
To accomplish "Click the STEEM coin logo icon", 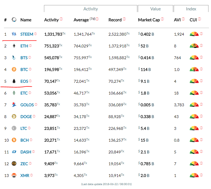I will (x=14, y=34).
